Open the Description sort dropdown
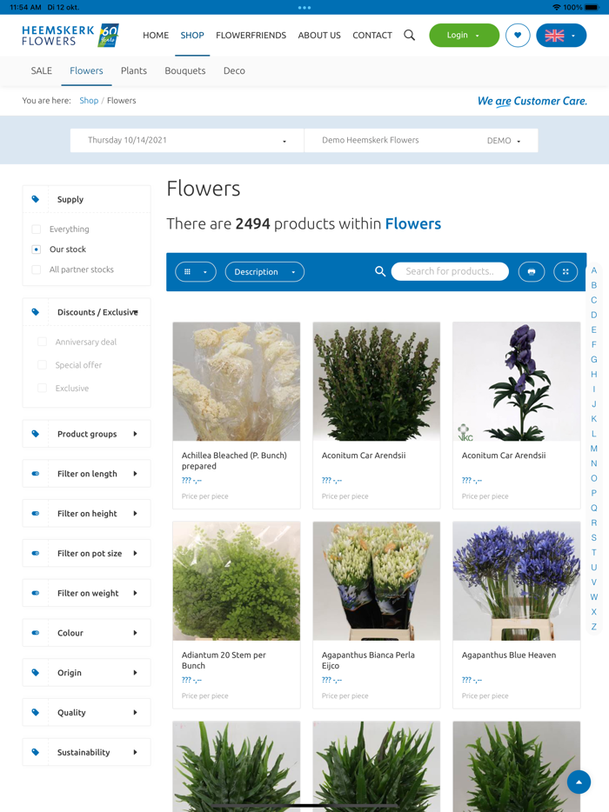The image size is (609, 812). tap(264, 272)
